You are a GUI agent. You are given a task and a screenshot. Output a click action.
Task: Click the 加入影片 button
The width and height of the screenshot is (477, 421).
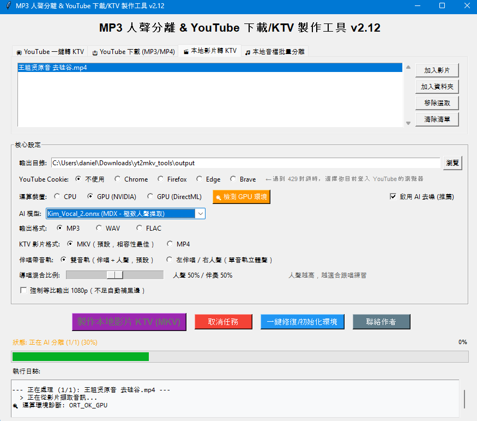437,70
